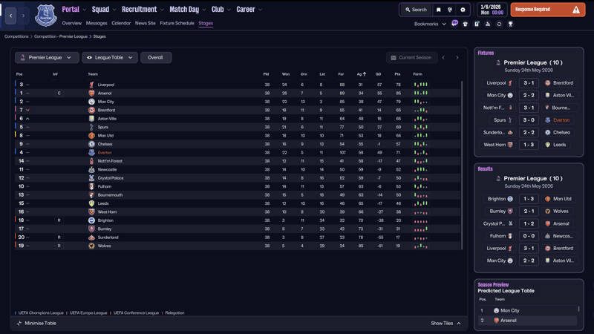Sort table by Won column header
The width and height of the screenshot is (594, 334).
click(286, 74)
